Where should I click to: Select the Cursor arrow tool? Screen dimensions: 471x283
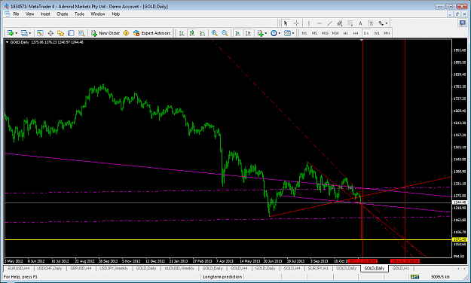click(286, 23)
